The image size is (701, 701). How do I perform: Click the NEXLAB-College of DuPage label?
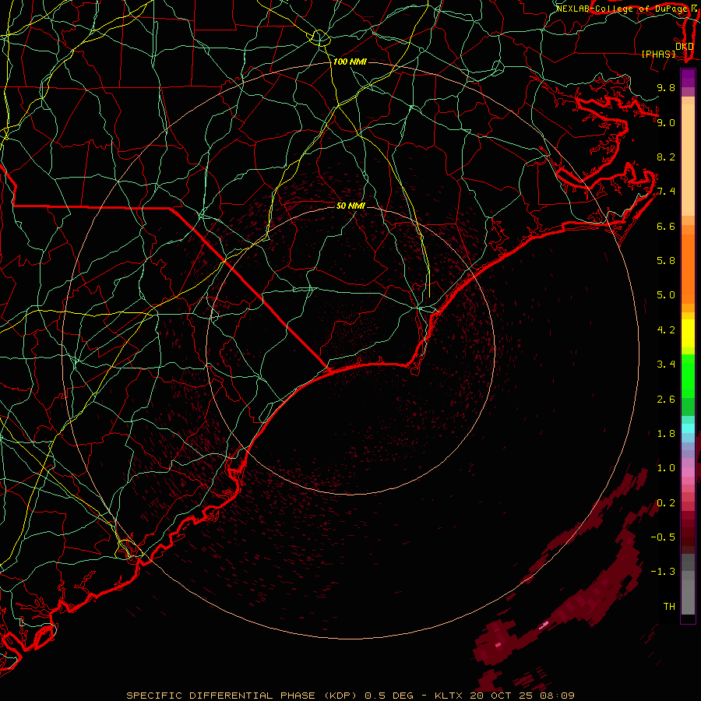click(x=622, y=9)
